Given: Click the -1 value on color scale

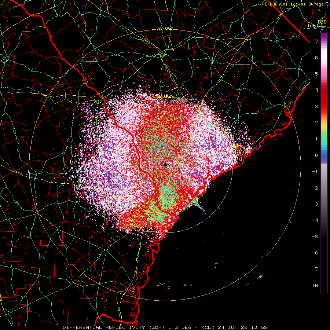Looking at the screenshot, I should tap(315, 172).
